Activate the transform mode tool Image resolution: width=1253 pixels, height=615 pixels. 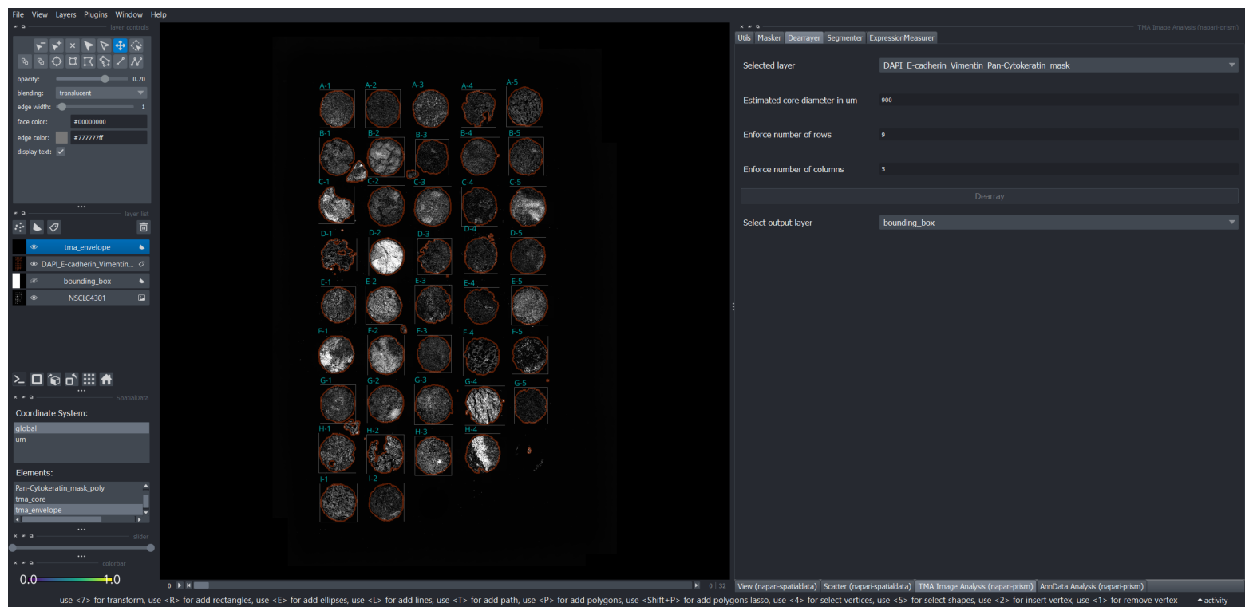[136, 46]
